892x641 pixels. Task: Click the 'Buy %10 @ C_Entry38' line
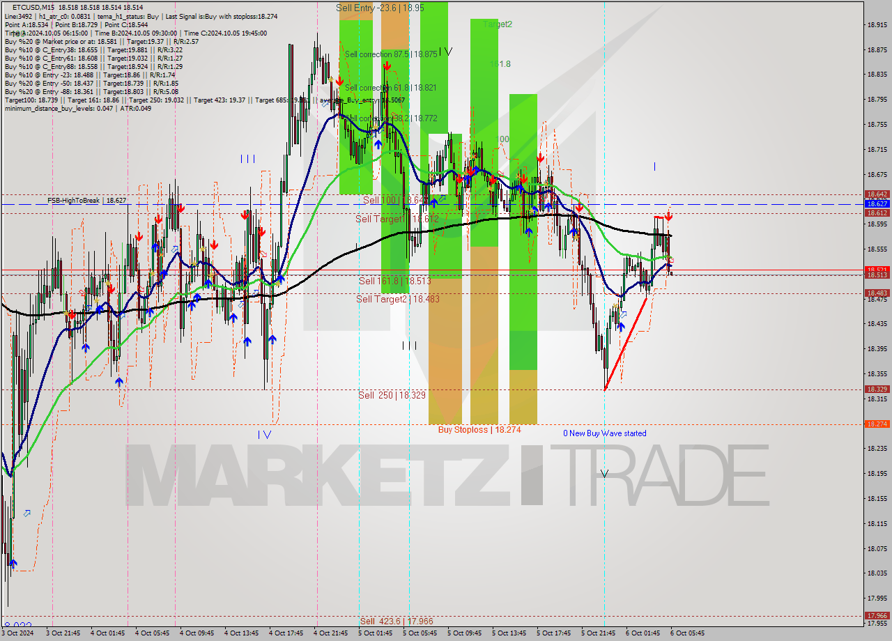click(93, 50)
